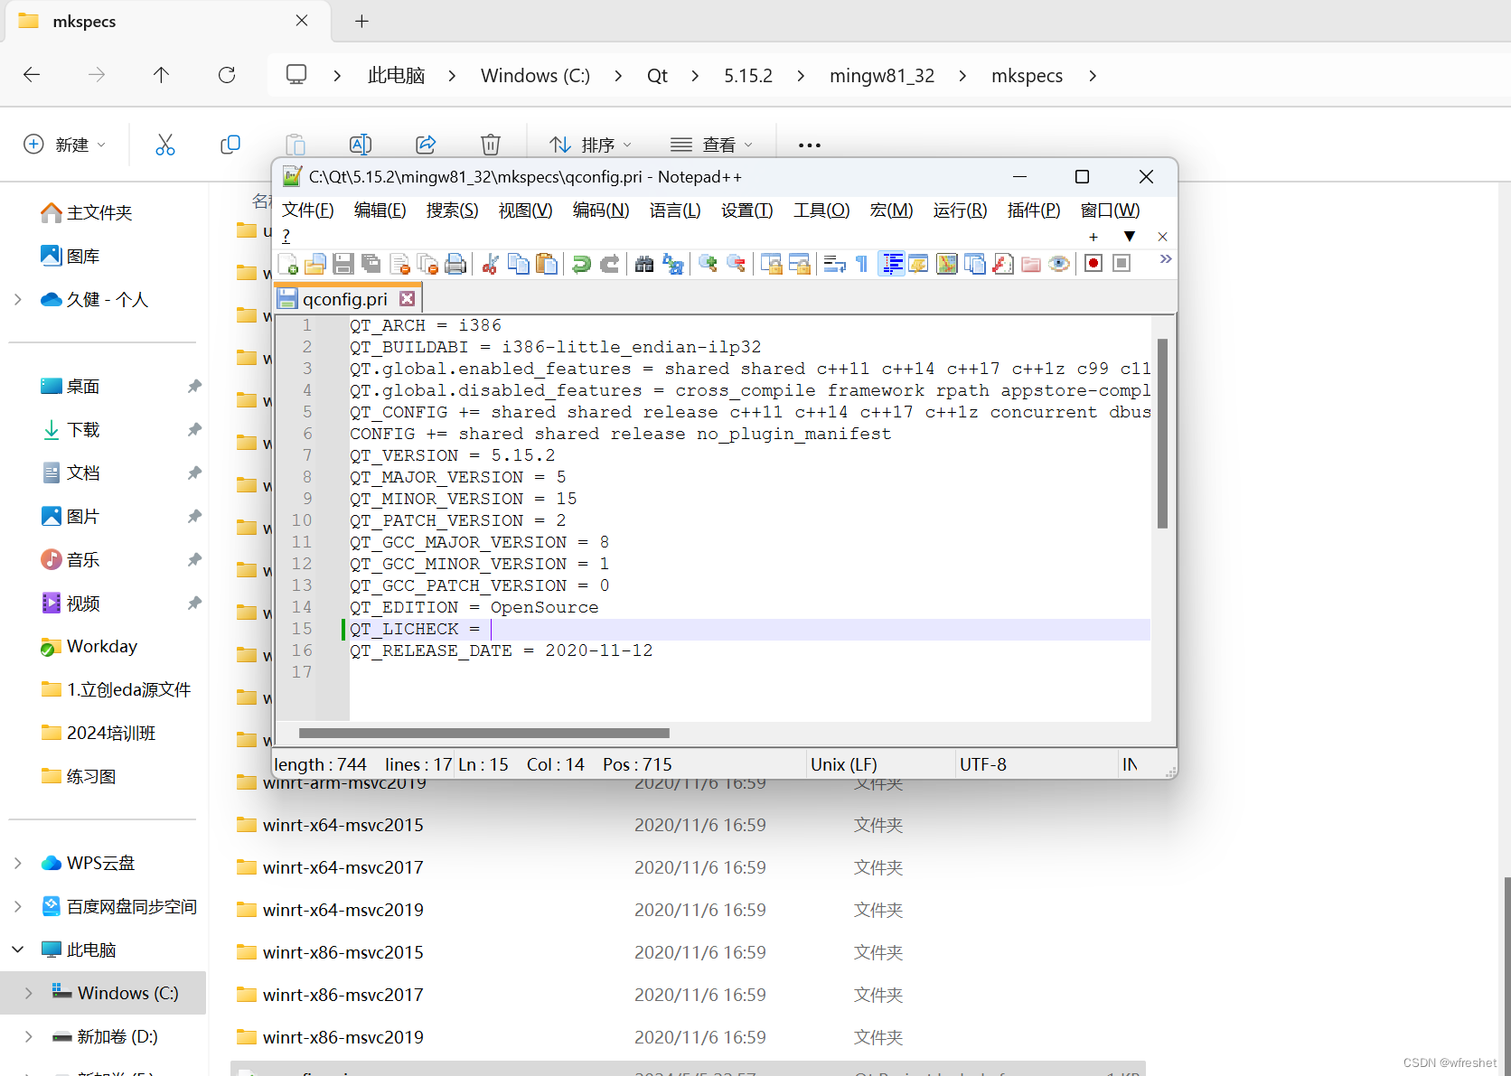Navigate to 5.15.2 via breadcrumb

747,75
